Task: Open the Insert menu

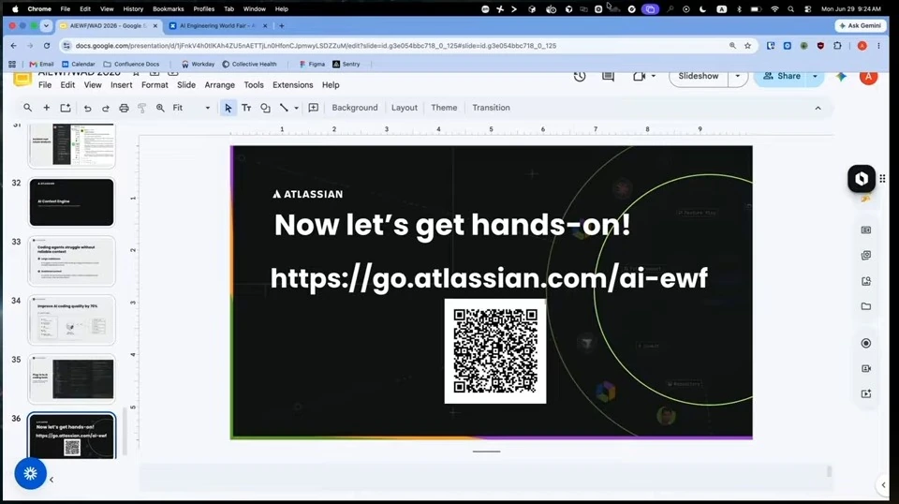Action: tap(122, 85)
